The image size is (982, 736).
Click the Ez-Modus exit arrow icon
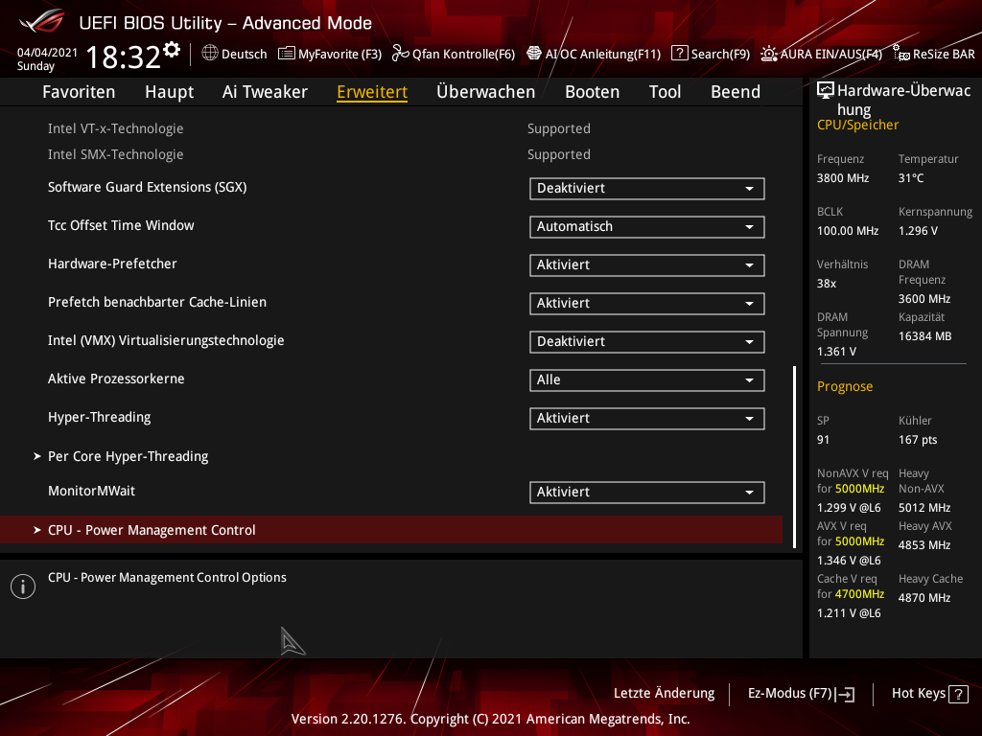pyautogui.click(x=845, y=694)
